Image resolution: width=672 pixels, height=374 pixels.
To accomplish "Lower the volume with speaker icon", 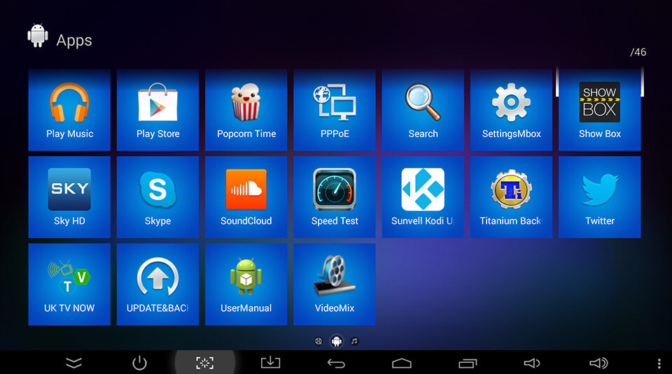I will pos(532,363).
